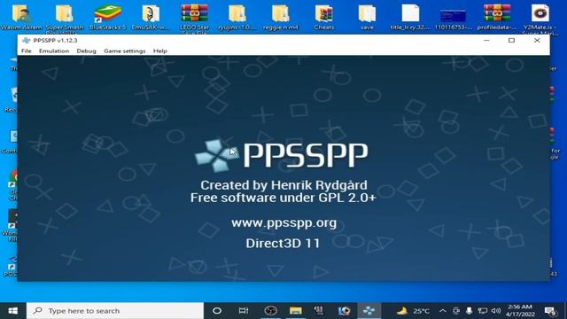567x319 pixels.
Task: Show hidden system tray icons
Action: 443,311
